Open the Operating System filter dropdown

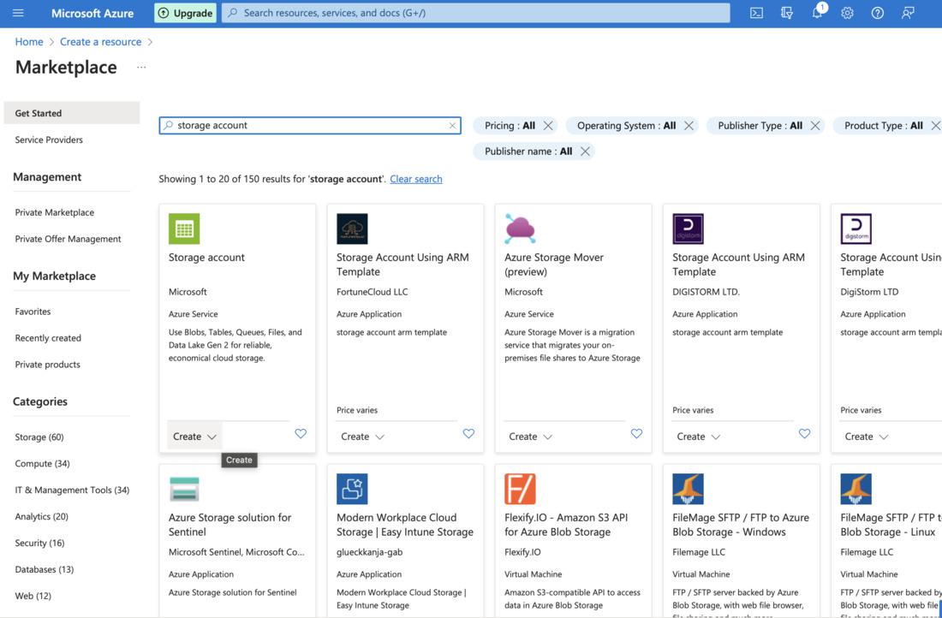(x=626, y=126)
